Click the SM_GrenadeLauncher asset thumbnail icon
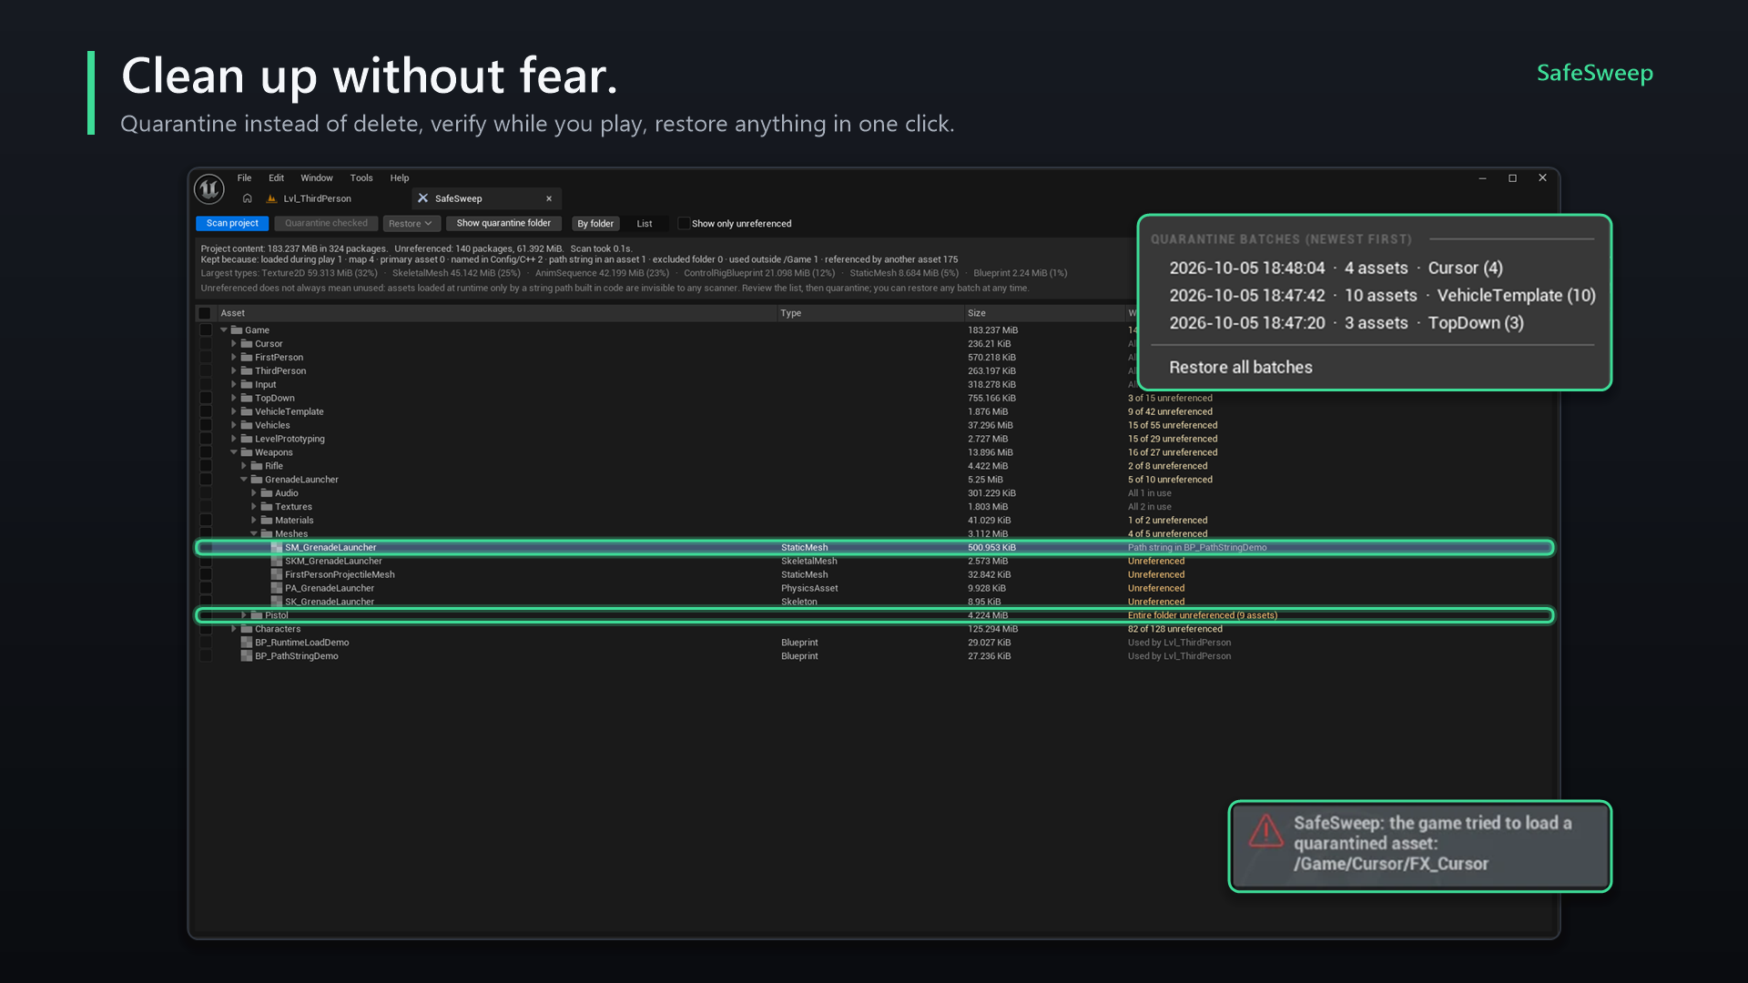The width and height of the screenshot is (1748, 983). click(277, 548)
